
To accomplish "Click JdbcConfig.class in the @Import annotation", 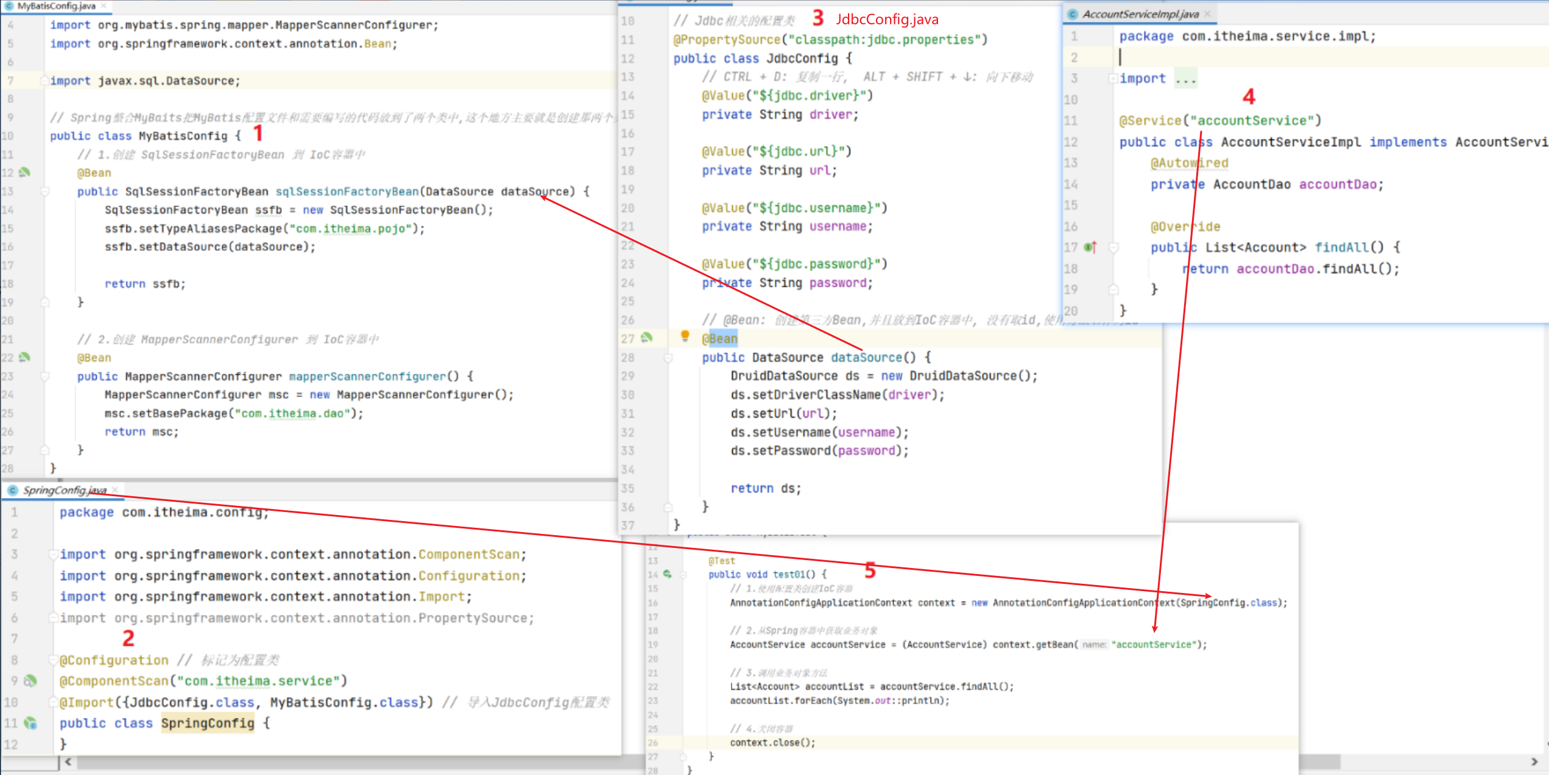I will pos(192,703).
